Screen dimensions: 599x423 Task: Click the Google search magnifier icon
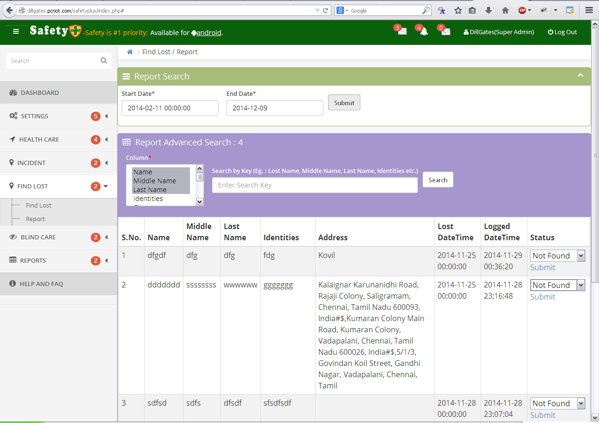tap(425, 10)
